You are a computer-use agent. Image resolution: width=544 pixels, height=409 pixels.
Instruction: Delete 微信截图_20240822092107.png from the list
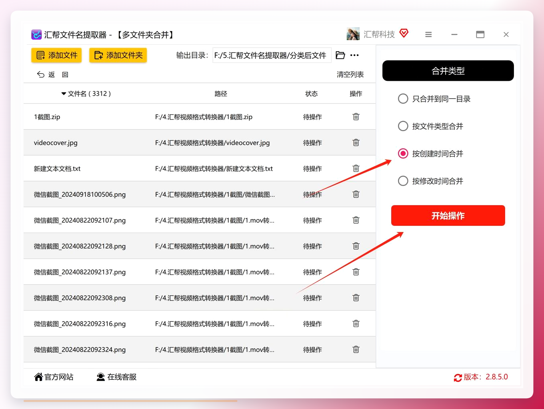[x=356, y=220]
